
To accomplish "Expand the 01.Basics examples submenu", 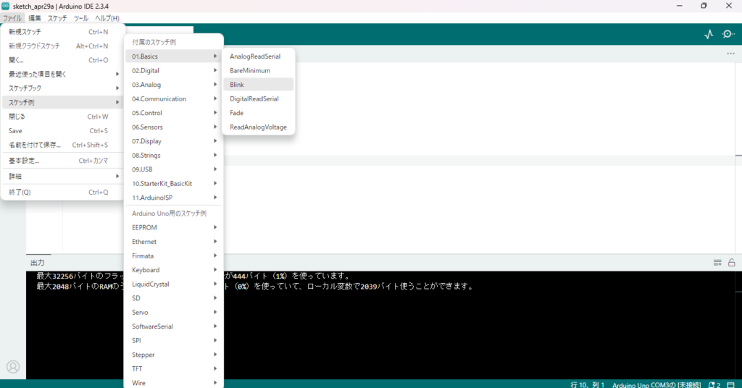I will pyautogui.click(x=174, y=56).
